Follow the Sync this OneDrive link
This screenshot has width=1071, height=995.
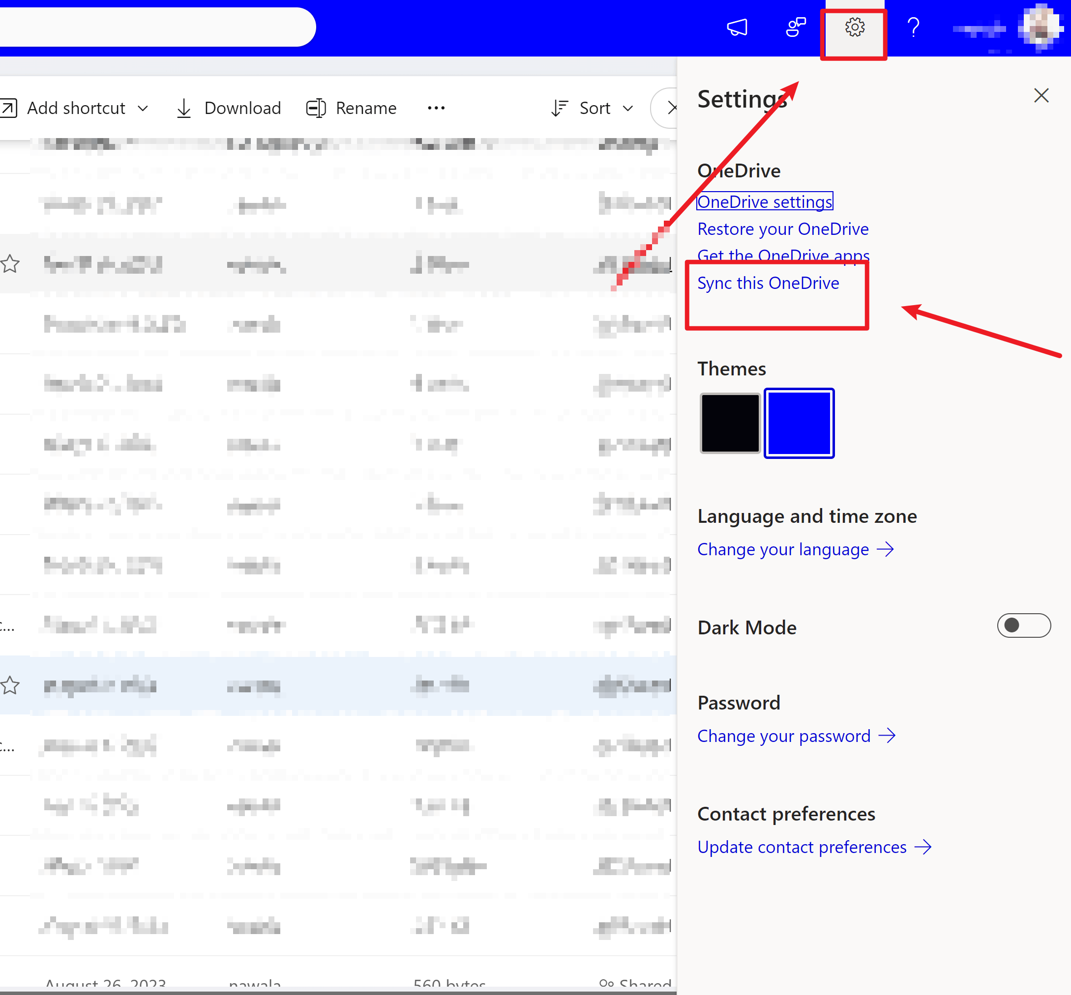[x=768, y=283]
